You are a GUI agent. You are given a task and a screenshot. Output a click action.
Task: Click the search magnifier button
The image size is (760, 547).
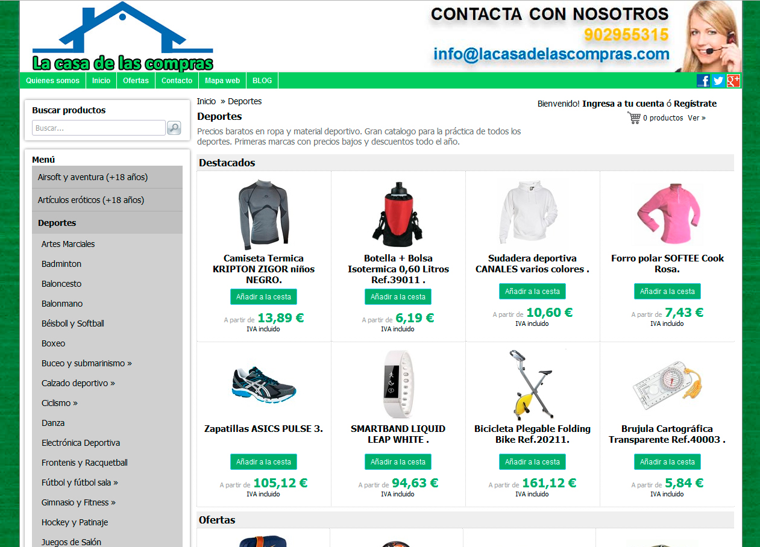coord(174,128)
